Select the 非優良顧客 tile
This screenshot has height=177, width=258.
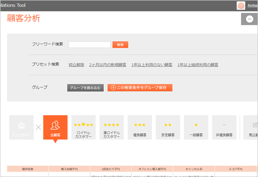(x=224, y=128)
